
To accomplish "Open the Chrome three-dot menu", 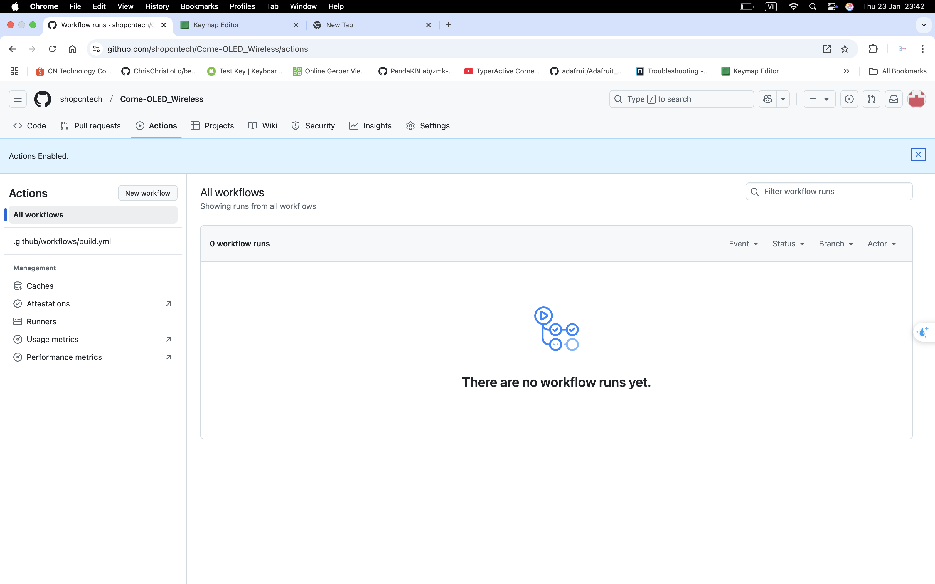I will 923,49.
